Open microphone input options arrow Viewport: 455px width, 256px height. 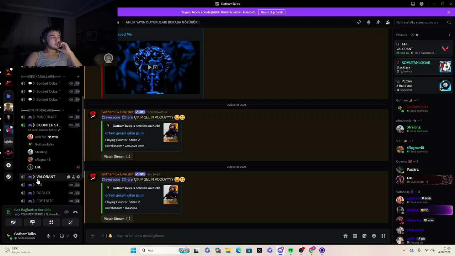(x=54, y=236)
